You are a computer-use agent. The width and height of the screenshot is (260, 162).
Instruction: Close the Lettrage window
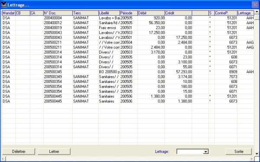coord(255,5)
